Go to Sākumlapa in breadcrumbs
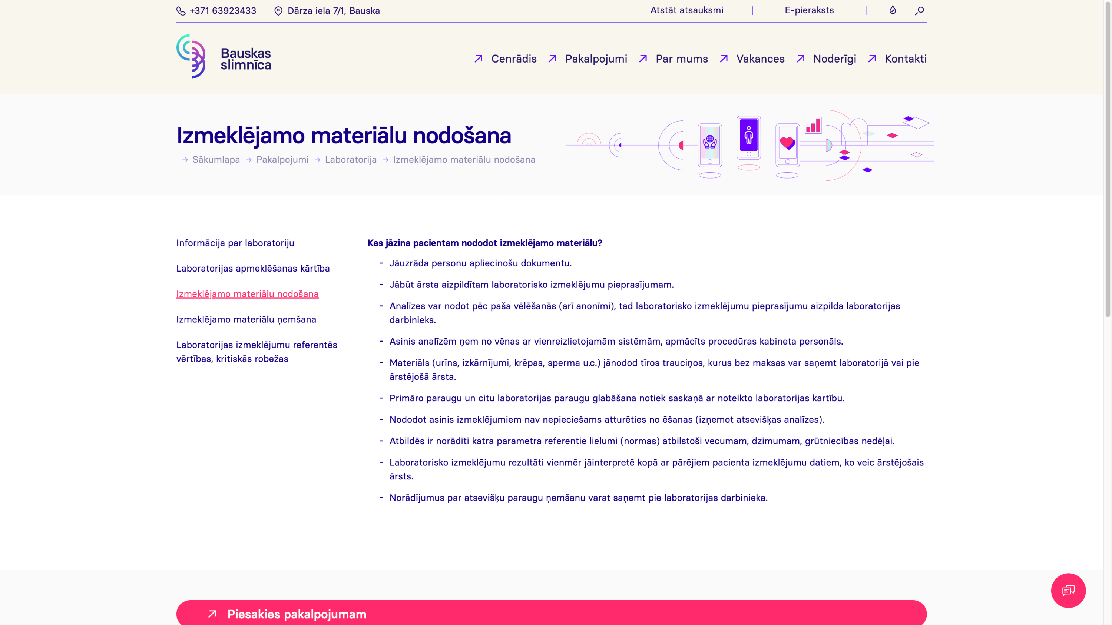 point(216,160)
